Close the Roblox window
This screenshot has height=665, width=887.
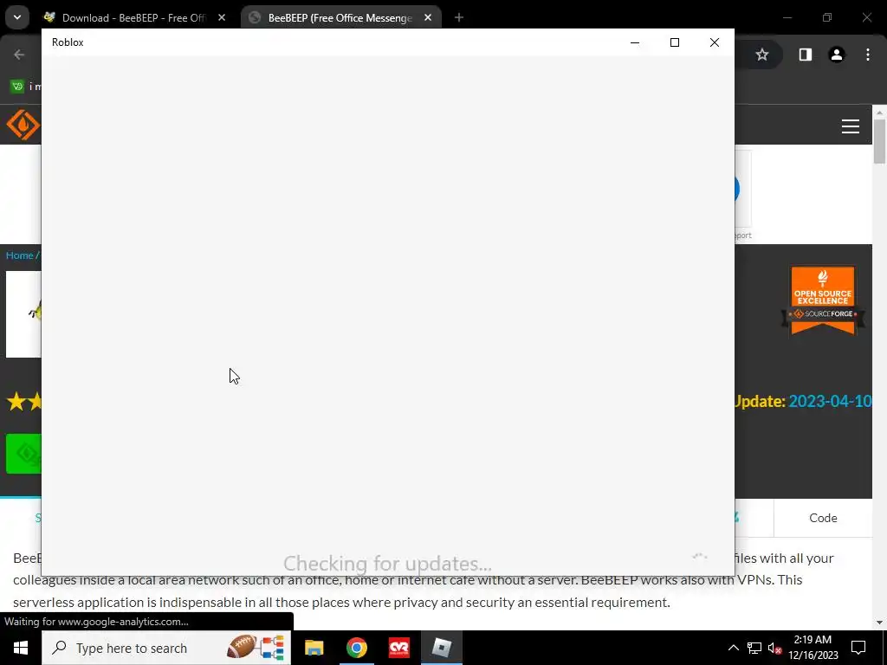pyautogui.click(x=715, y=42)
